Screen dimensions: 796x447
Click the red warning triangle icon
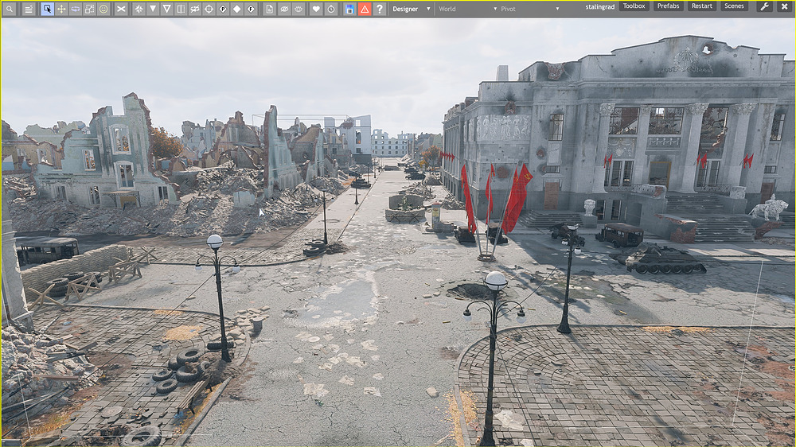[x=365, y=9]
